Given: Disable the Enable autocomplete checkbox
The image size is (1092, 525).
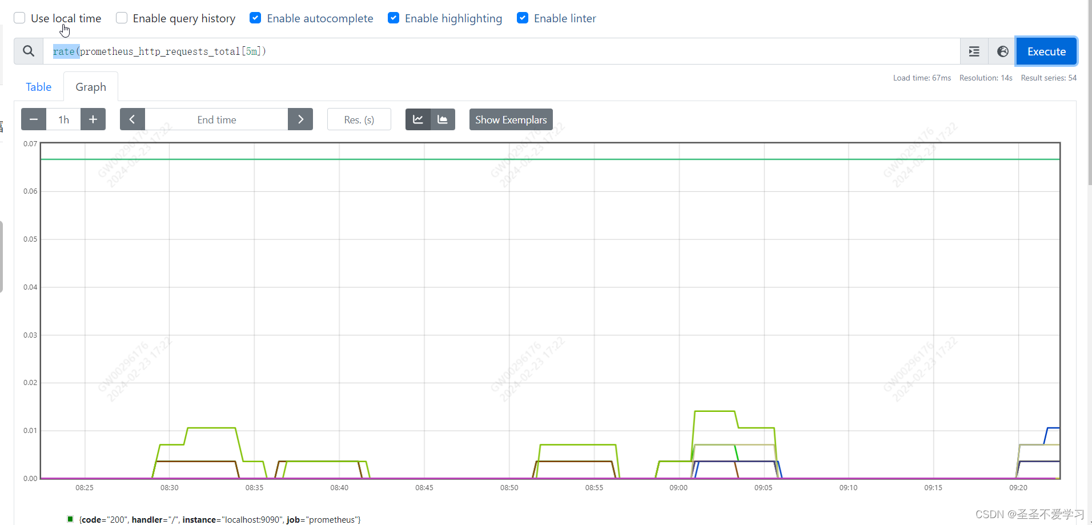Looking at the screenshot, I should (x=255, y=18).
